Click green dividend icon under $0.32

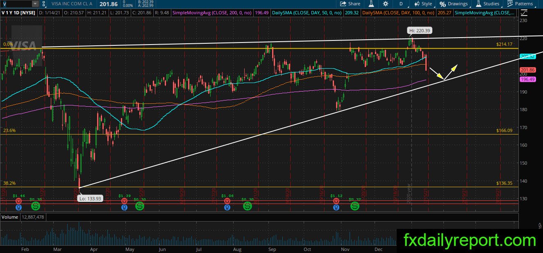click(355, 206)
